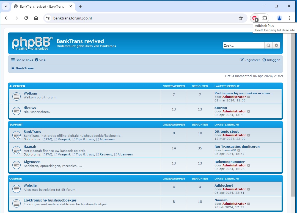
Task: Open advanced search gear icon
Action: pos(276,46)
